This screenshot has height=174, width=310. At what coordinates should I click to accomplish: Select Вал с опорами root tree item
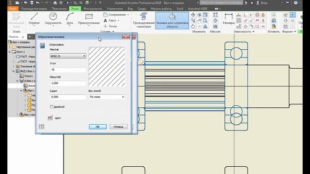pos(19,42)
